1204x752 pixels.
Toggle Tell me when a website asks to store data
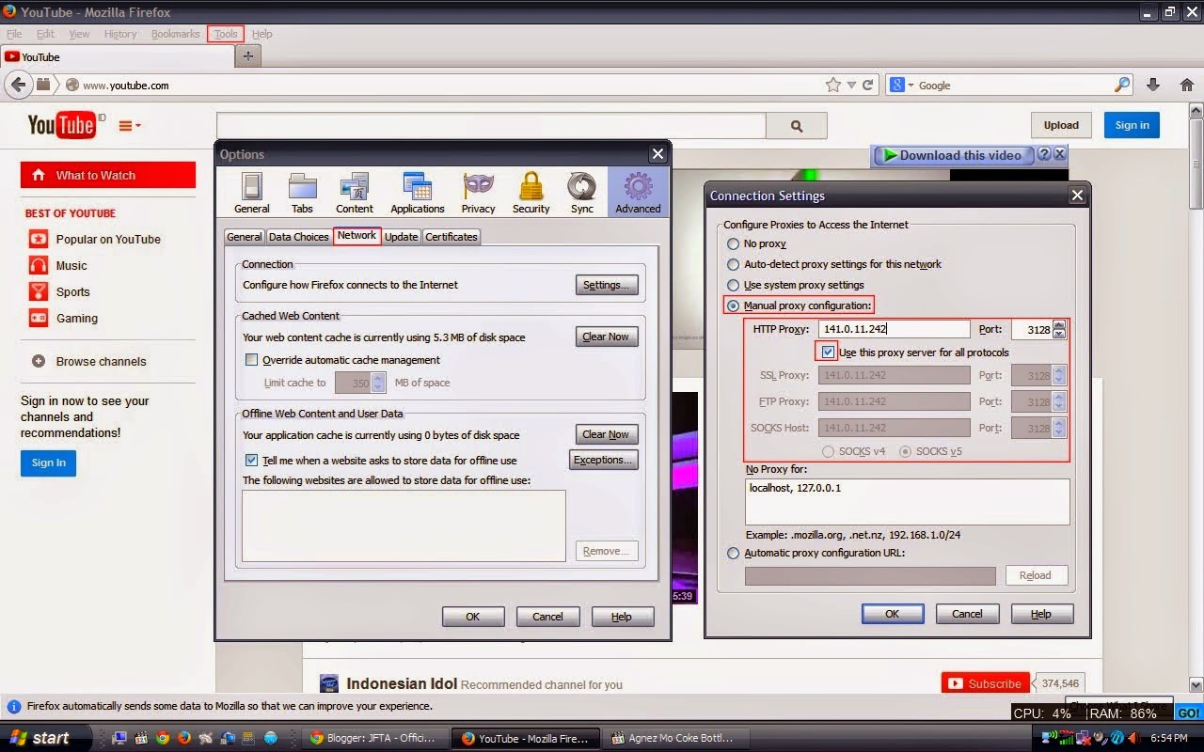(251, 461)
